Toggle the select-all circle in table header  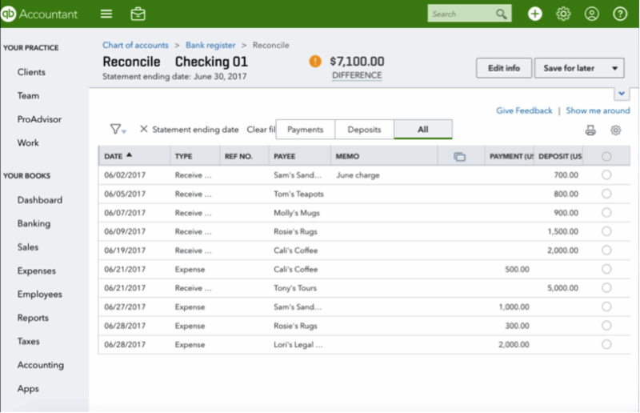[606, 156]
